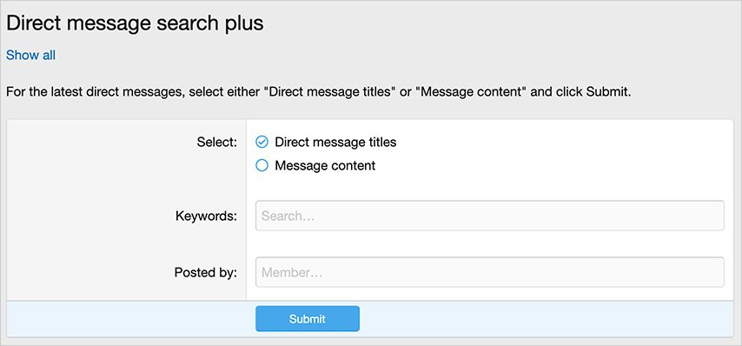The image size is (742, 346).
Task: Click the 'Direct message search plus' heading
Action: pyautogui.click(x=135, y=23)
